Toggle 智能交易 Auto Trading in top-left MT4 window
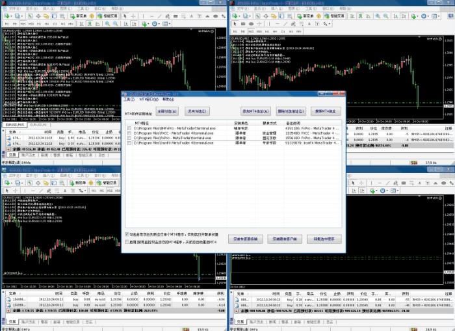 [107, 16]
